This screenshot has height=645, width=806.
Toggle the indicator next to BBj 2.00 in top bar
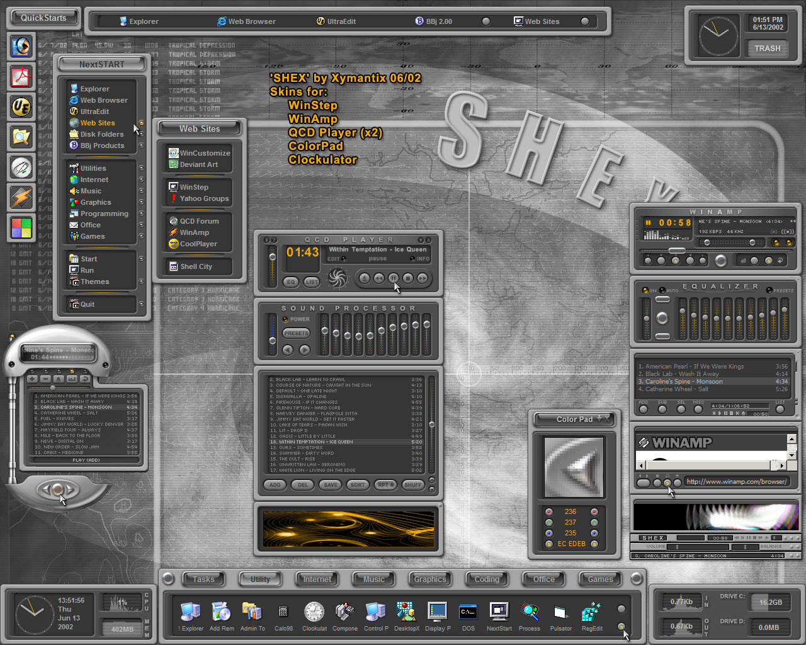click(x=486, y=21)
